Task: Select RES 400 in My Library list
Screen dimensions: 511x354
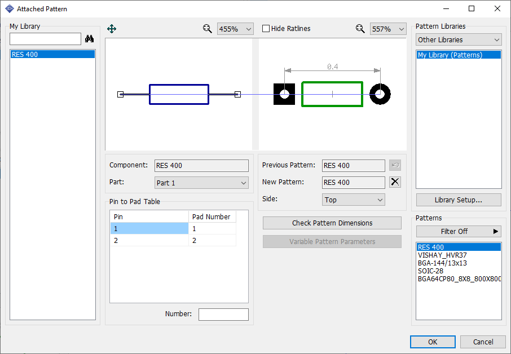Action: (52, 54)
